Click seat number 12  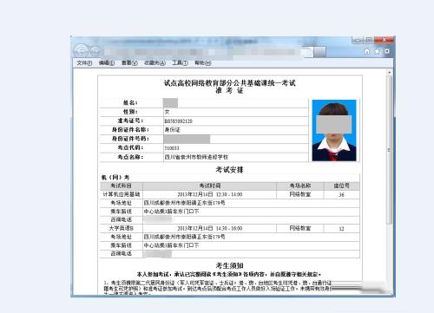pos(341,229)
